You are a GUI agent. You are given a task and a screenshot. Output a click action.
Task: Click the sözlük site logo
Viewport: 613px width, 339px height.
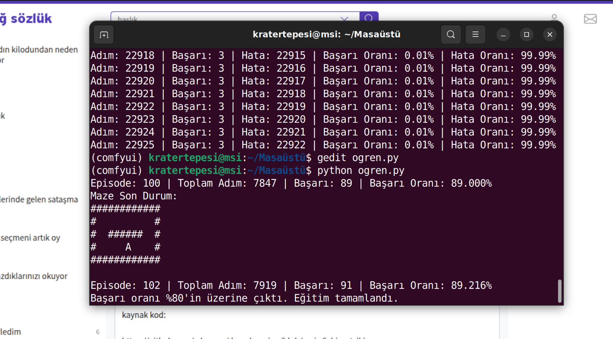pos(27,19)
